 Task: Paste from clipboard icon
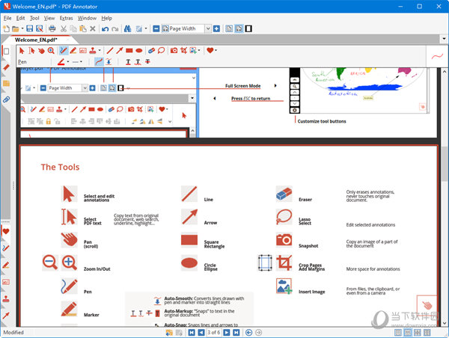pos(83,28)
